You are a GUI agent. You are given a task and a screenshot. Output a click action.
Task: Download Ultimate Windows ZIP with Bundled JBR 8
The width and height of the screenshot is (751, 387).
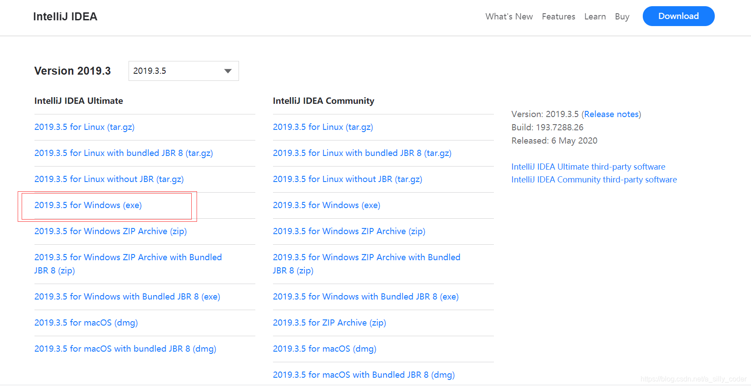pos(128,264)
